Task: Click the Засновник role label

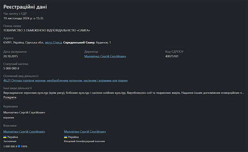Action: [x=10, y=141]
